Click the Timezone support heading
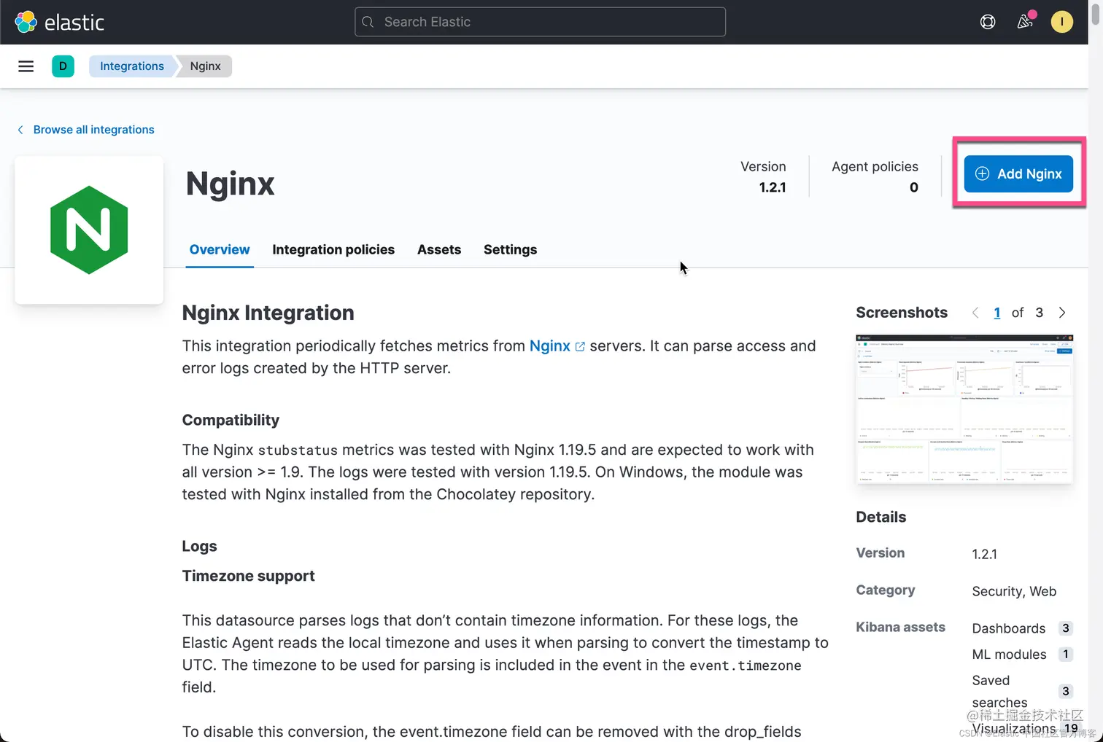 click(248, 576)
